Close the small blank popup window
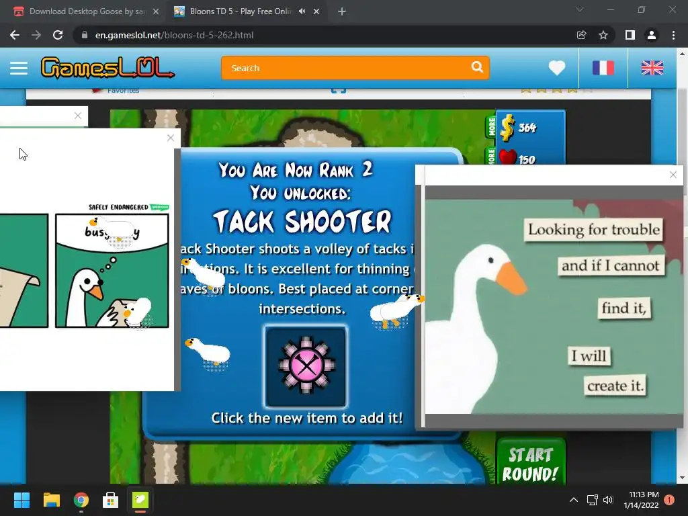This screenshot has width=688, height=516. [78, 116]
